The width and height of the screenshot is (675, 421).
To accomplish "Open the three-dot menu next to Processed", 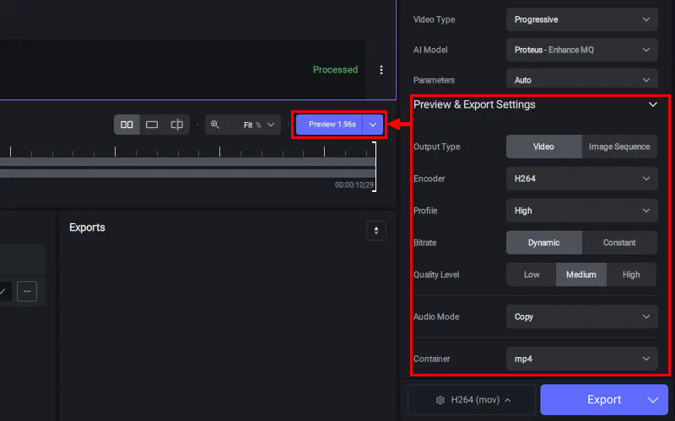I will pyautogui.click(x=381, y=70).
